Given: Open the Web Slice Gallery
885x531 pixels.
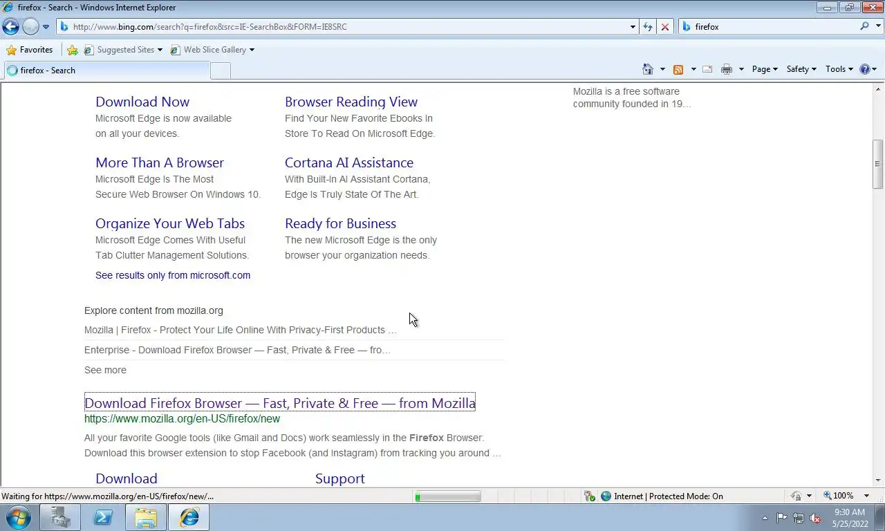Looking at the screenshot, I should tap(212, 50).
